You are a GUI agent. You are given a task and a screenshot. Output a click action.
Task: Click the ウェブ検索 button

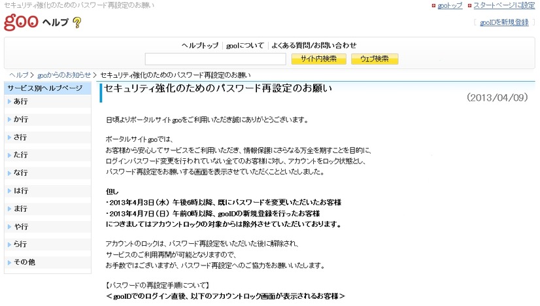tap(375, 59)
